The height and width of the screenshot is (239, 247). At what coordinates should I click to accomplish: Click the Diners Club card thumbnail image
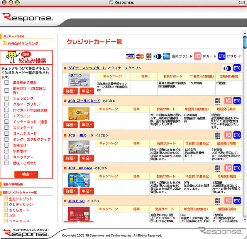coord(79,80)
